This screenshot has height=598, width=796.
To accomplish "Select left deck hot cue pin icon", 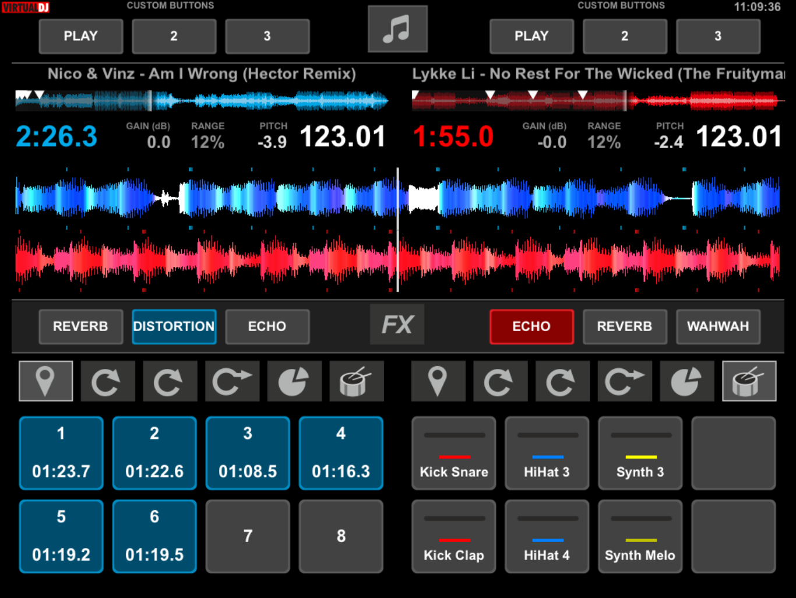I will click(x=45, y=381).
